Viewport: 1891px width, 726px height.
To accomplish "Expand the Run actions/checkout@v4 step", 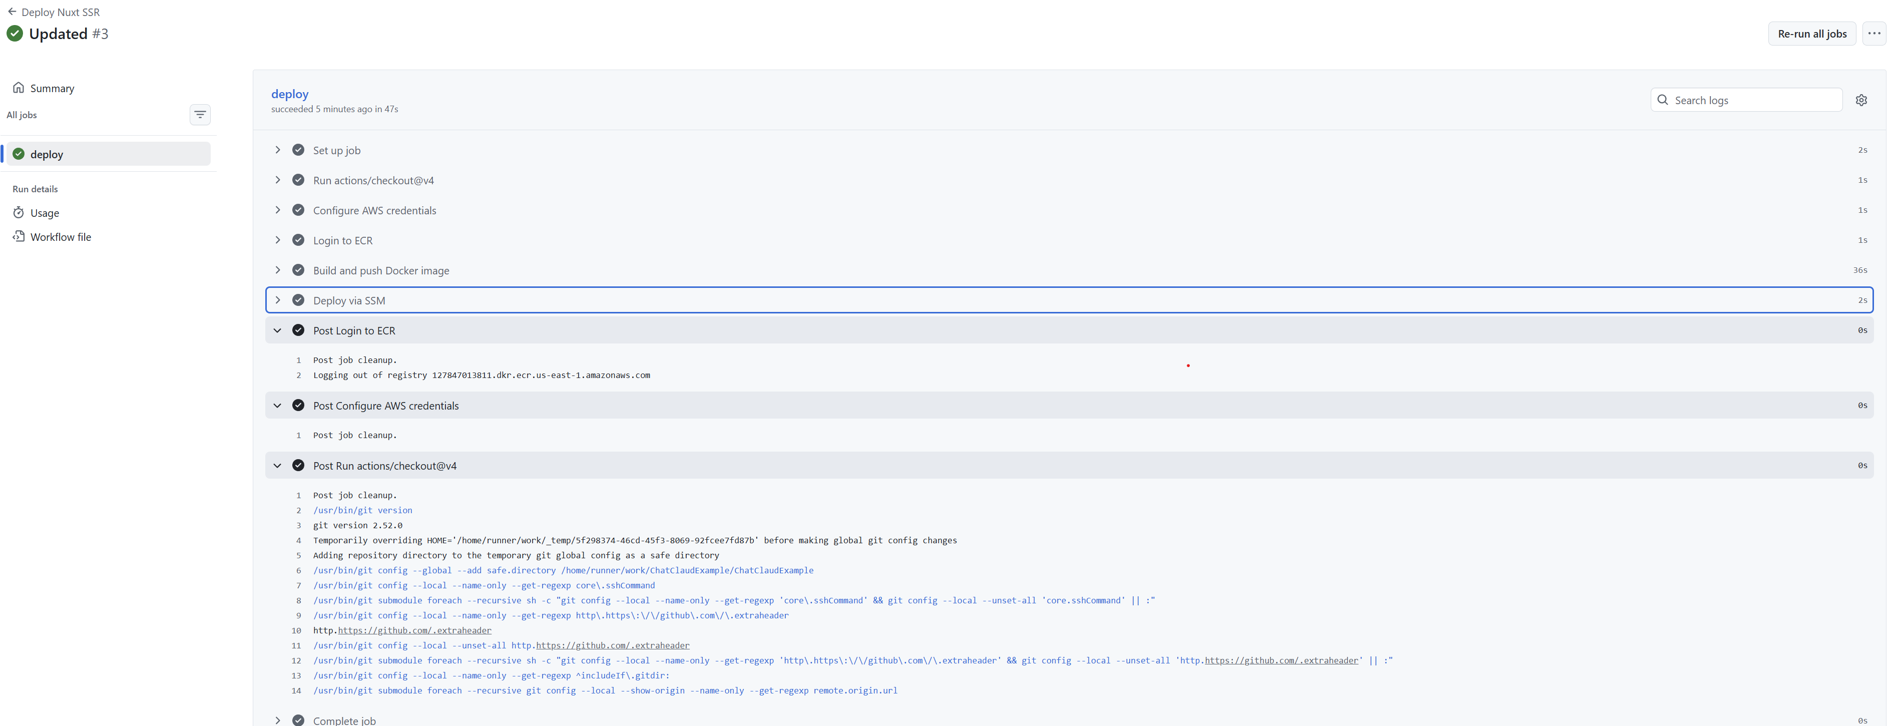I will pos(277,180).
